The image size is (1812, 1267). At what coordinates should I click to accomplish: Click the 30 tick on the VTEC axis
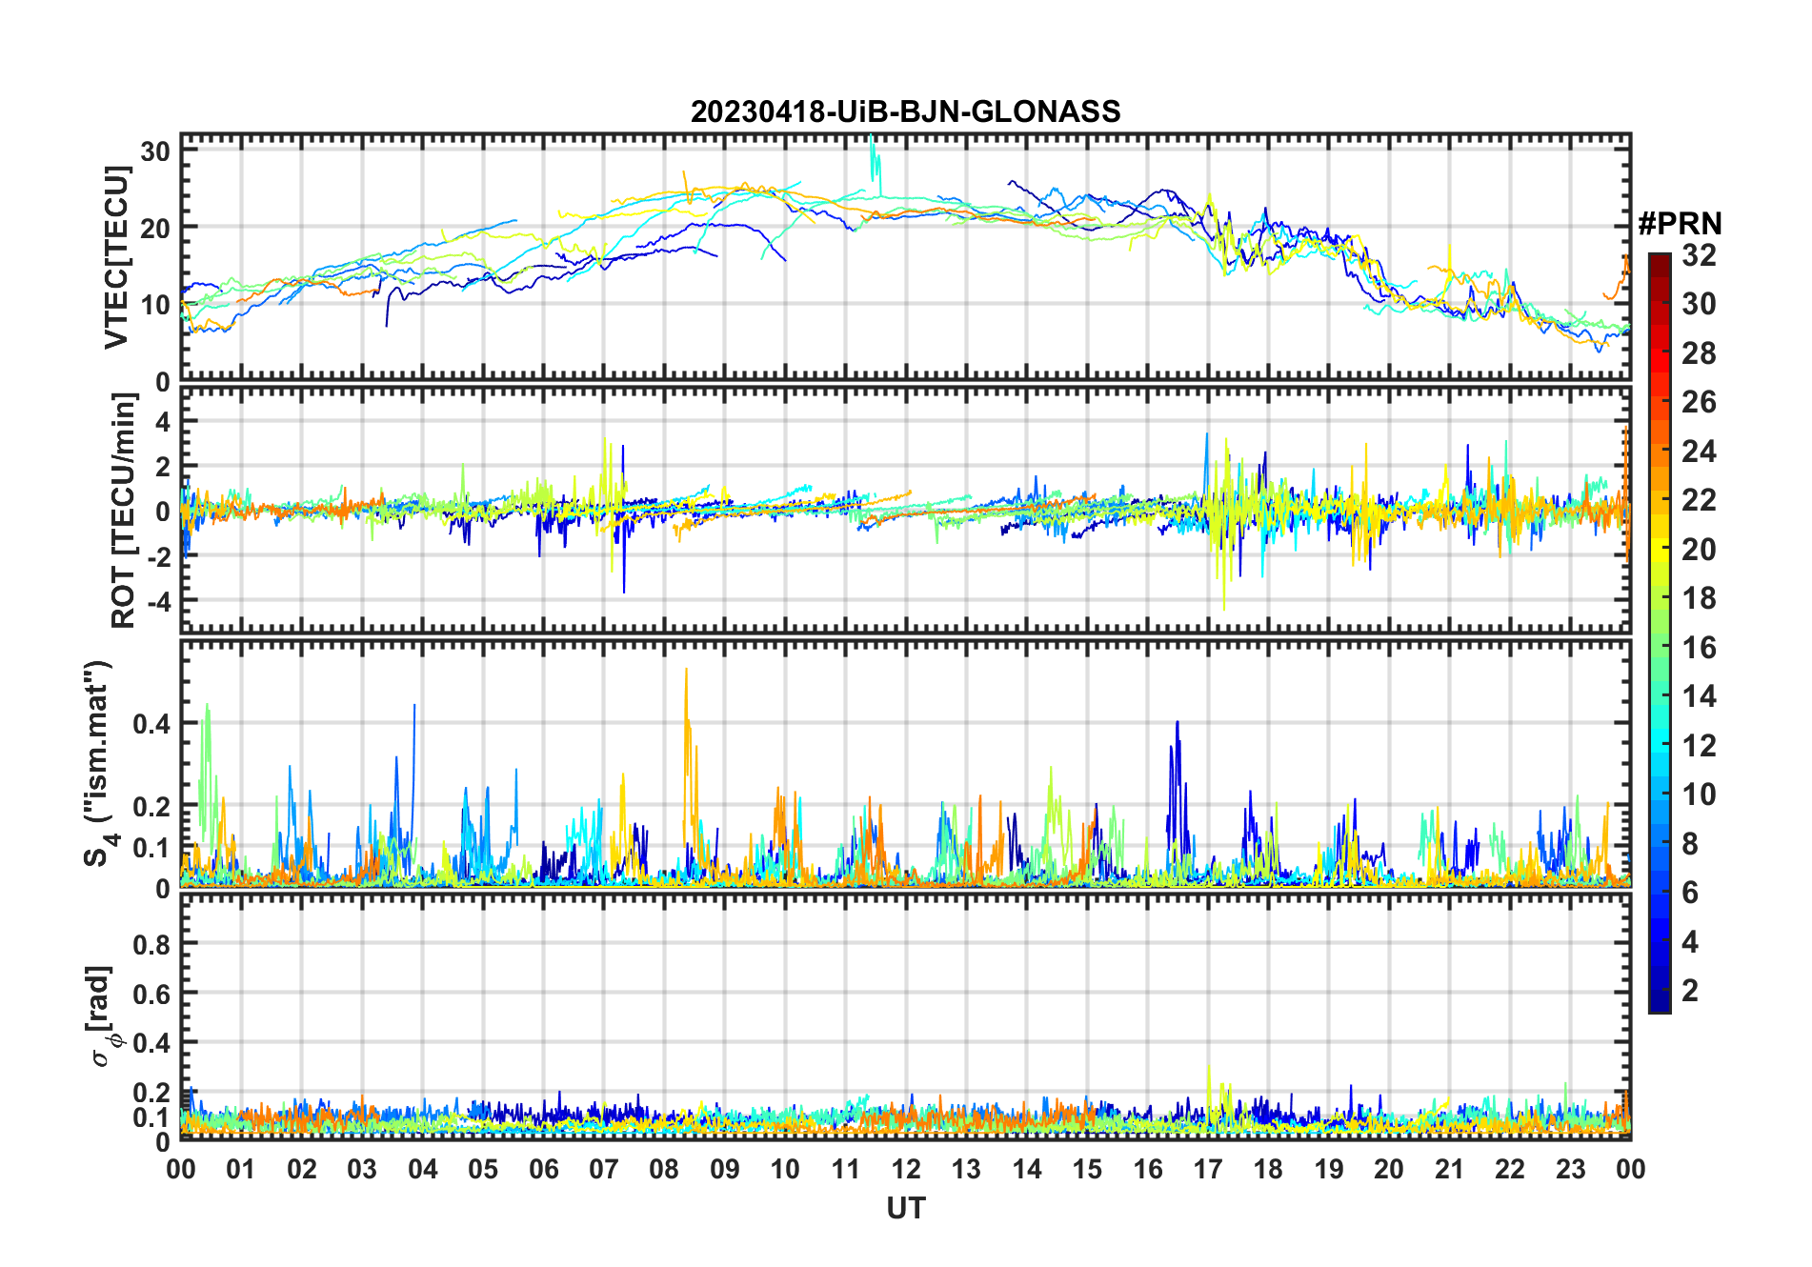coord(157,151)
